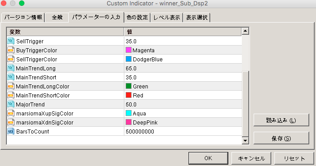Viewport: 316px width, 166px height.
Task: Click the marsiomaXupSigColor color-type icon
Action: click(11, 113)
